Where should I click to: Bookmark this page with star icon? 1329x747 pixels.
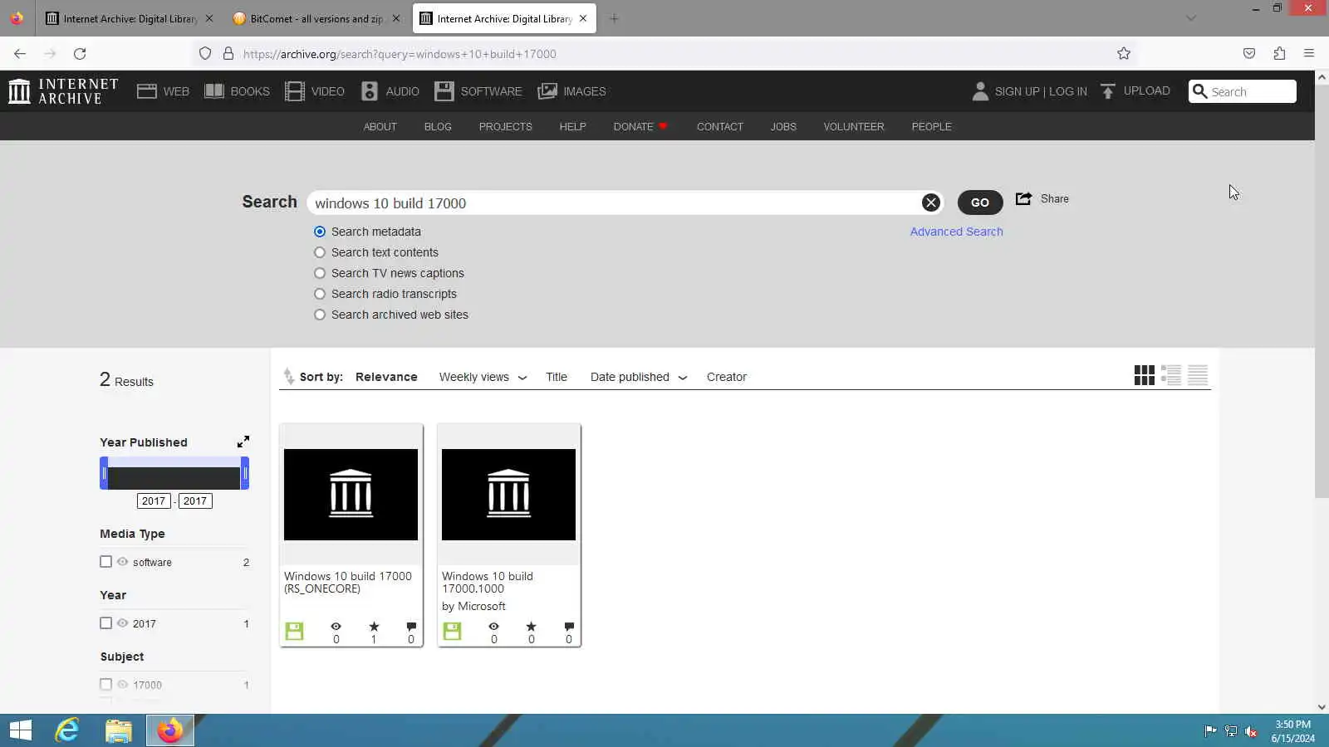click(x=1124, y=54)
